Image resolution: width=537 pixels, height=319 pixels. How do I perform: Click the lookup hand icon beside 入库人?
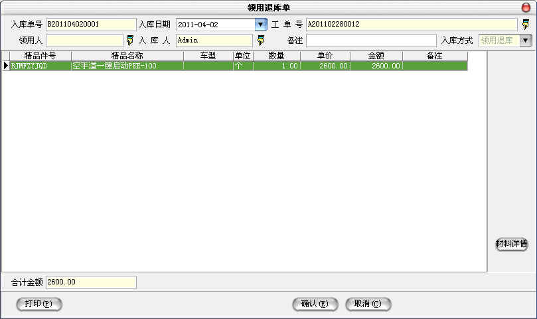click(261, 41)
